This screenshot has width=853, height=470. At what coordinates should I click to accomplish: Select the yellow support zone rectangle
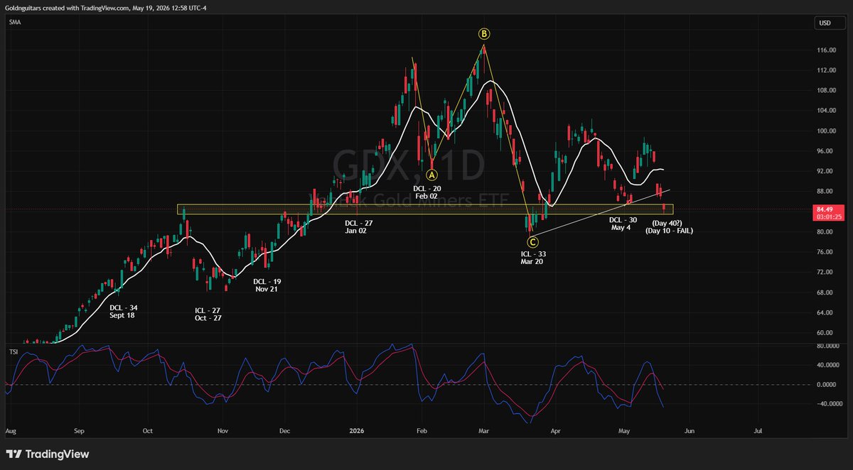(x=425, y=209)
